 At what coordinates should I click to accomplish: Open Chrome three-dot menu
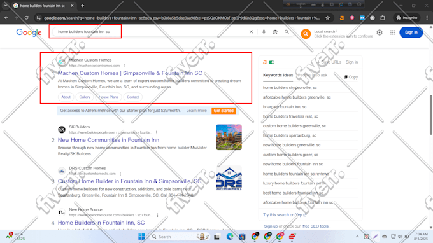coord(427,18)
